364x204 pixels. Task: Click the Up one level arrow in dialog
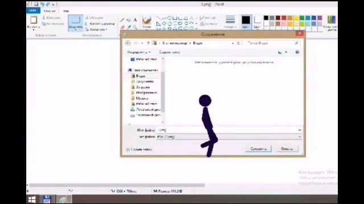(x=148, y=43)
